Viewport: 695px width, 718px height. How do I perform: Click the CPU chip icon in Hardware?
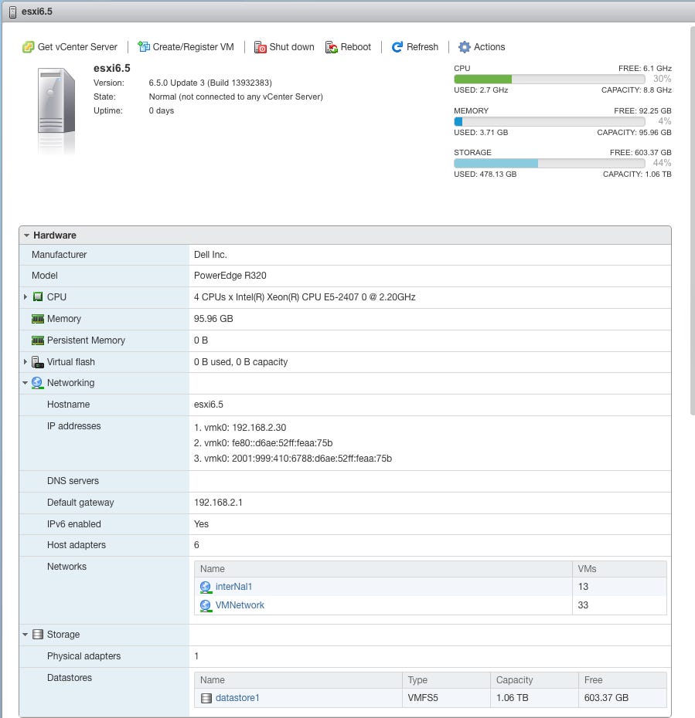(x=38, y=296)
